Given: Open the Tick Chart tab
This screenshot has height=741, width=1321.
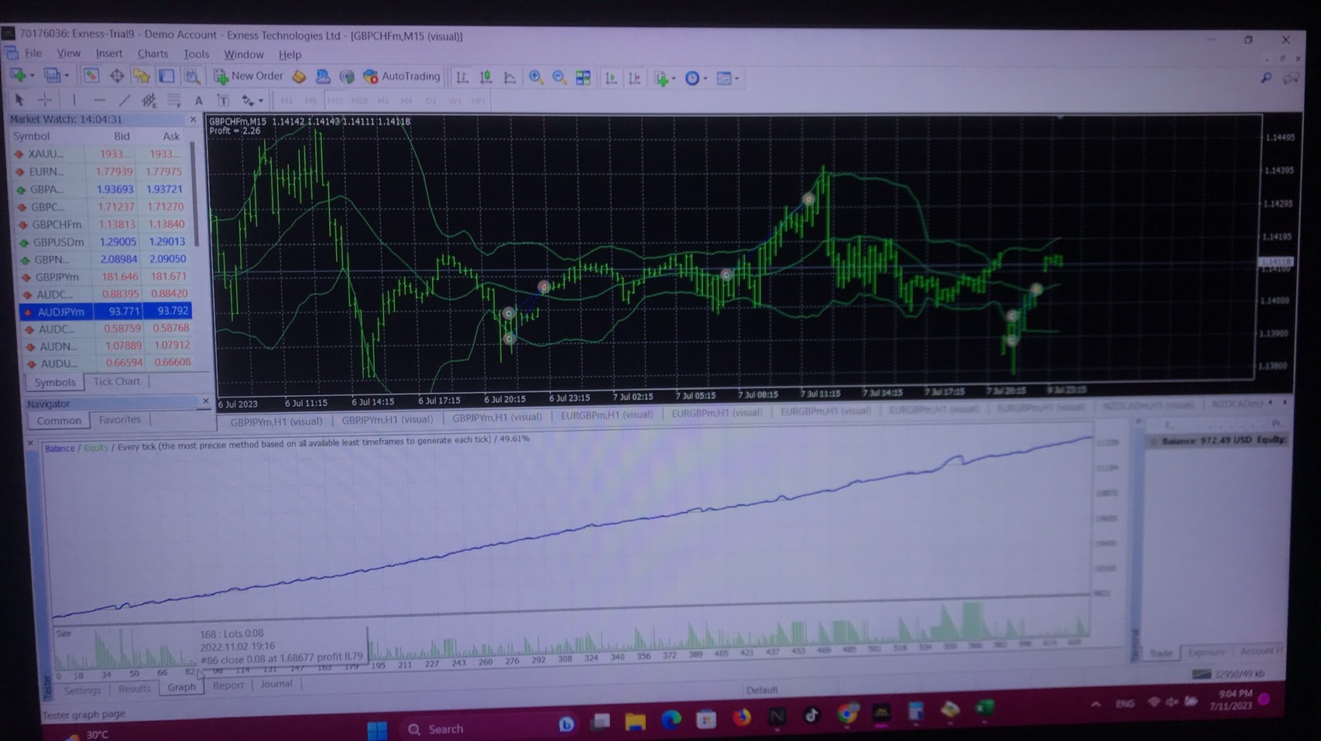Looking at the screenshot, I should (117, 381).
